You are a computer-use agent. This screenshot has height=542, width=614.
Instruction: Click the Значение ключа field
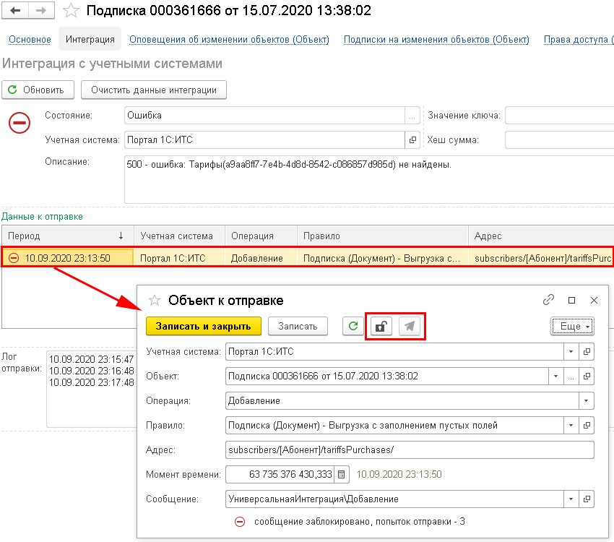coord(559,116)
